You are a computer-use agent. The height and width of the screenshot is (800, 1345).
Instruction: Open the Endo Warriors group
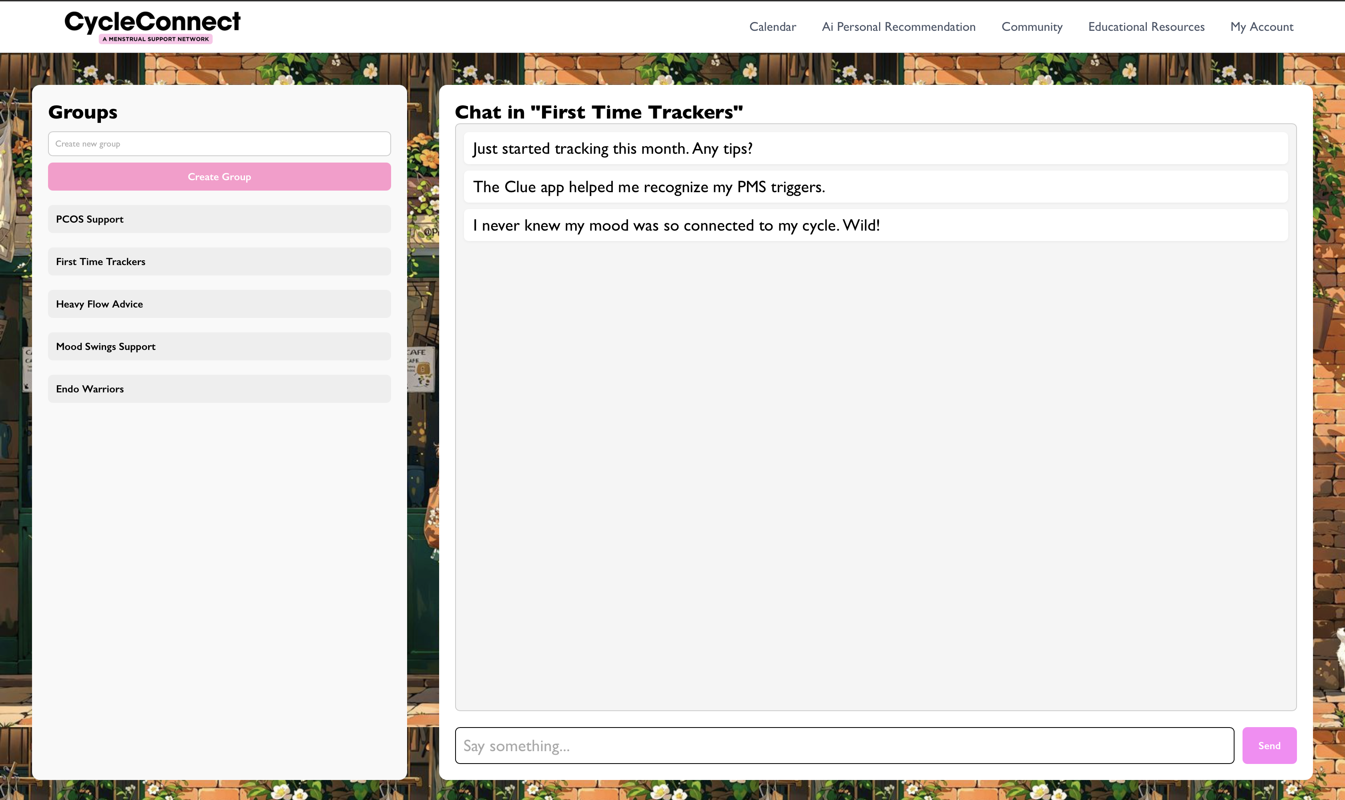click(x=219, y=389)
